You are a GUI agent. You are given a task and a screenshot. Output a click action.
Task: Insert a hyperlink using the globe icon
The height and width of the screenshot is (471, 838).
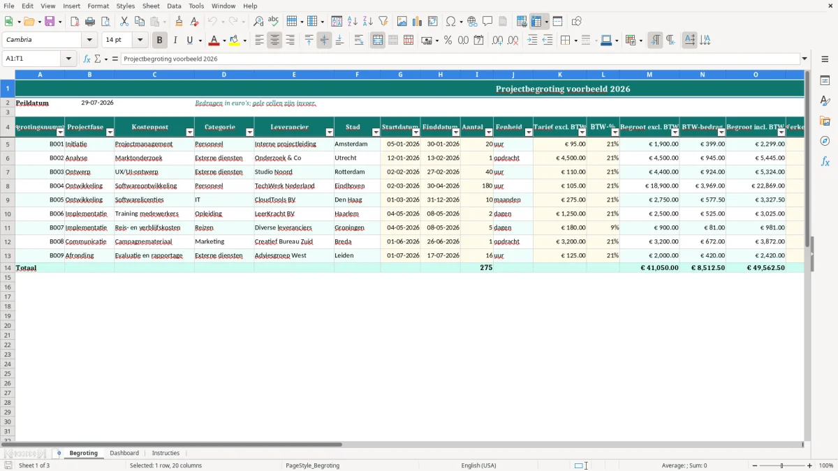pos(472,22)
